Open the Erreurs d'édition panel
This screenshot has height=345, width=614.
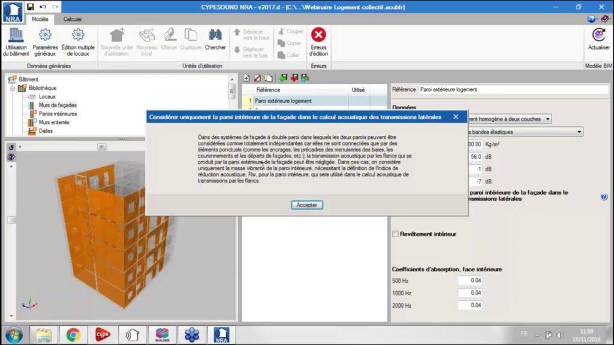(318, 42)
